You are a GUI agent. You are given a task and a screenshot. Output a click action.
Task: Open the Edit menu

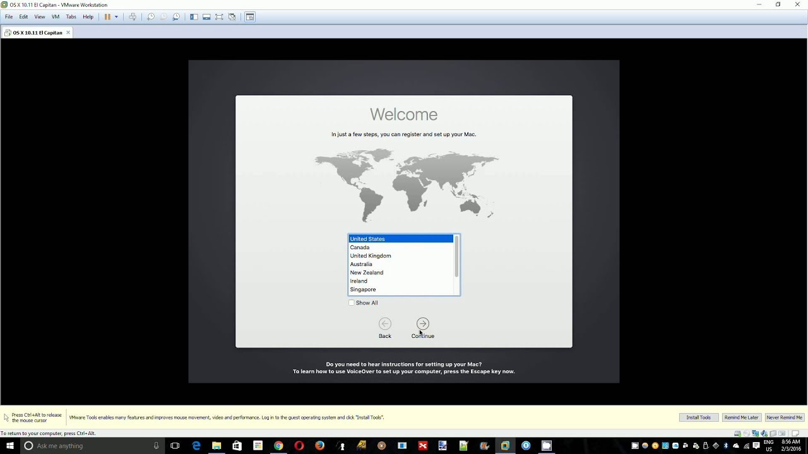(x=23, y=17)
